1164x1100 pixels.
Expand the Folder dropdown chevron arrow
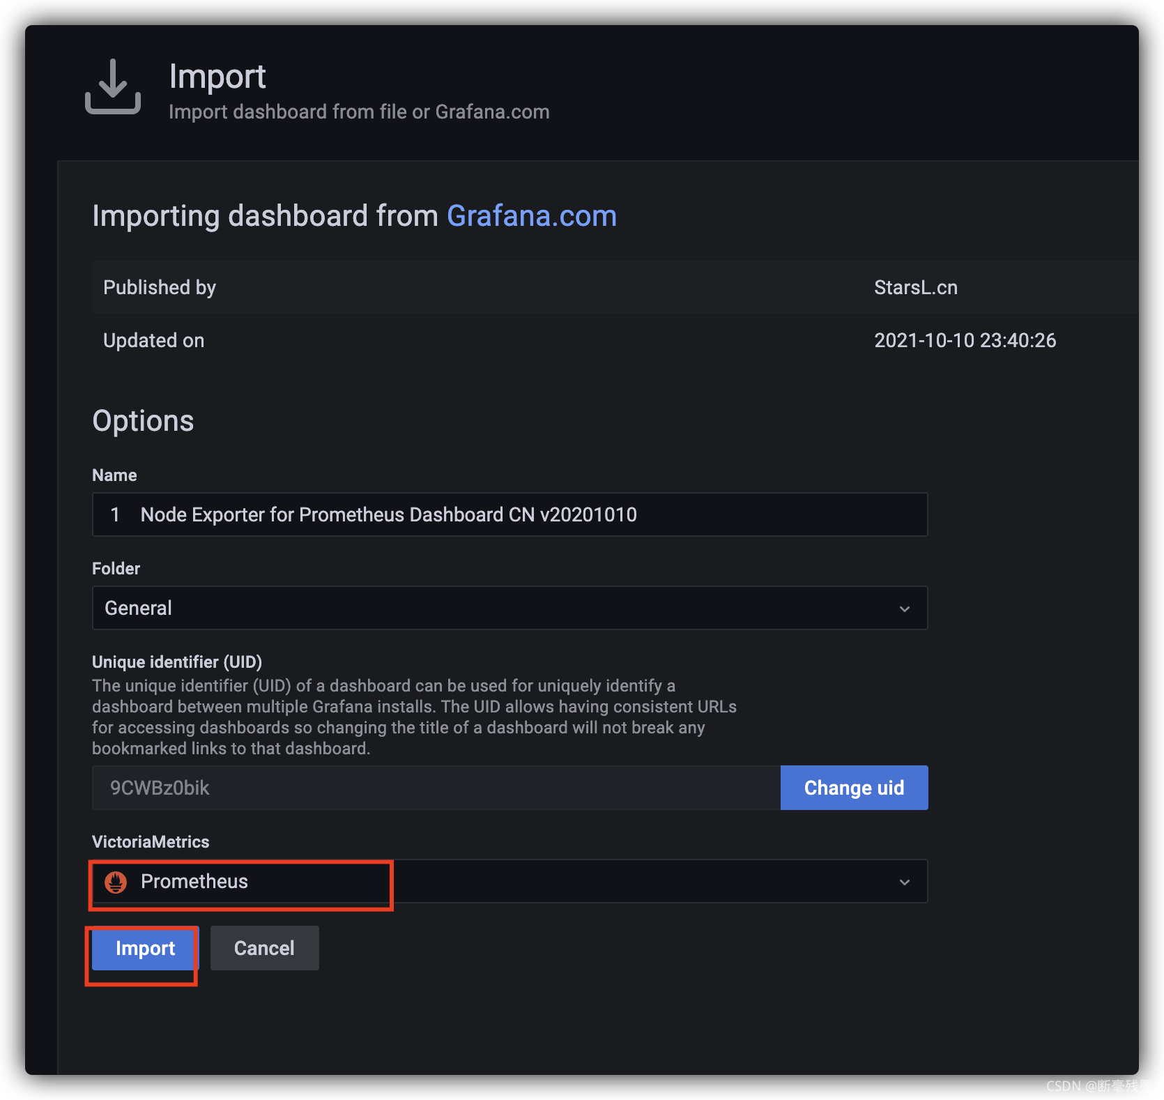(905, 609)
